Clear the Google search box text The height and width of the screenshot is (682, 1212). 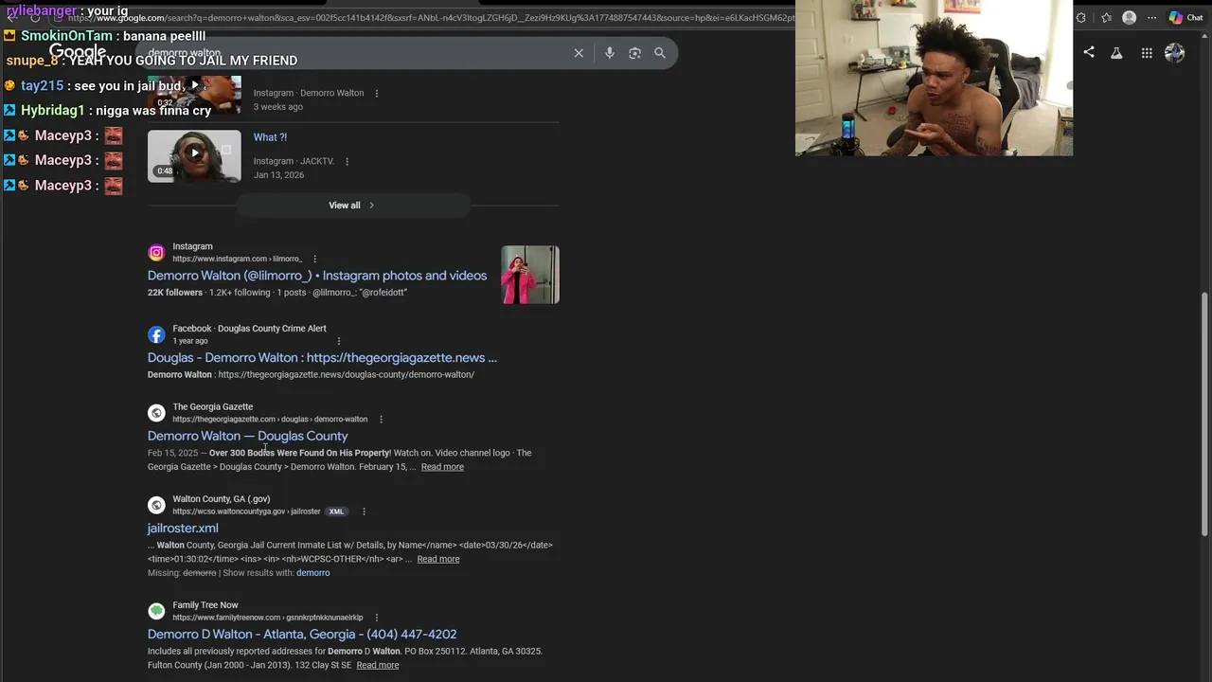click(x=579, y=53)
